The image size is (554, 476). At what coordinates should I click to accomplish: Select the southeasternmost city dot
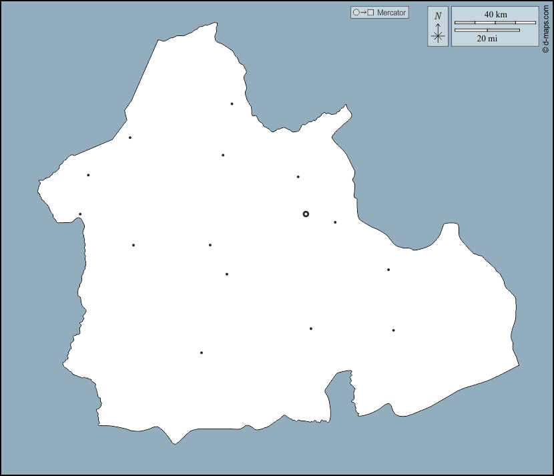(x=393, y=330)
